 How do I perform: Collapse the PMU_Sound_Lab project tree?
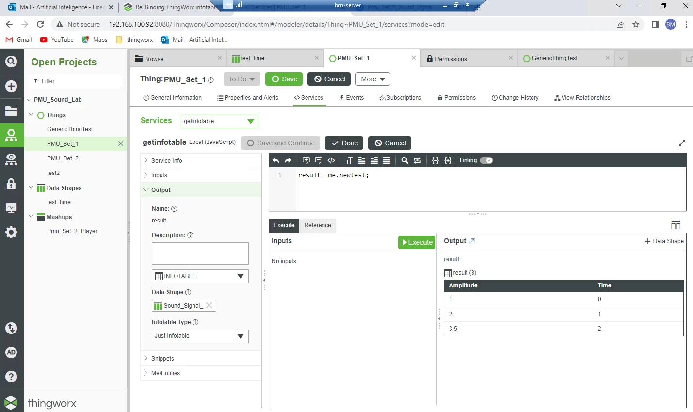pyautogui.click(x=29, y=99)
